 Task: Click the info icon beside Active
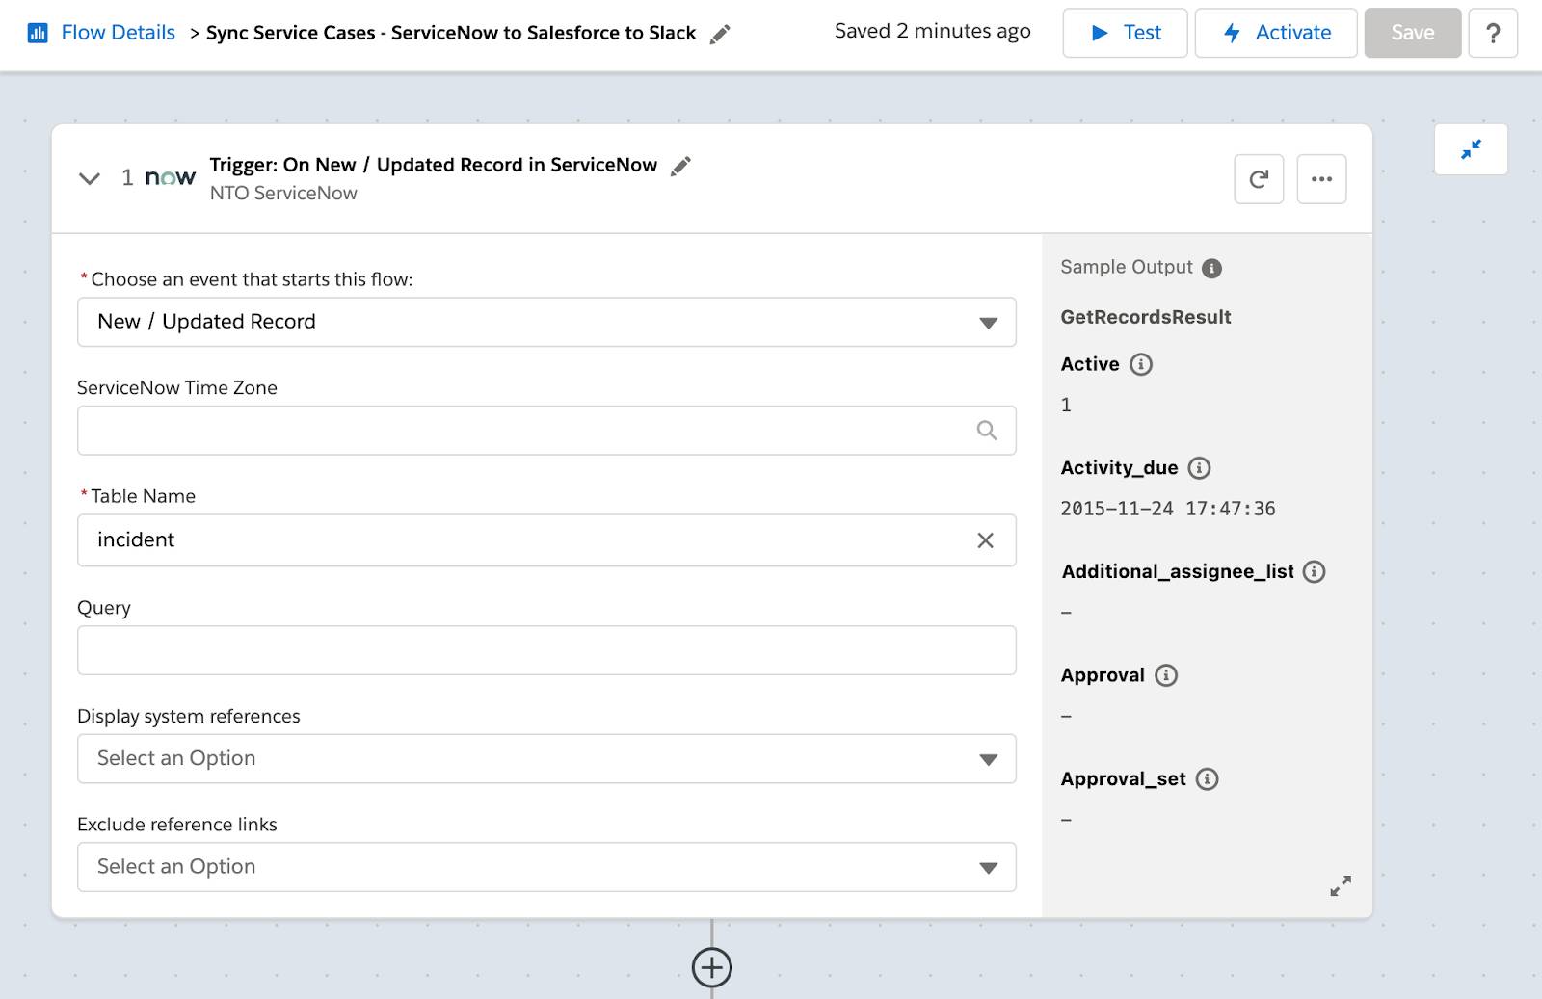point(1141,364)
